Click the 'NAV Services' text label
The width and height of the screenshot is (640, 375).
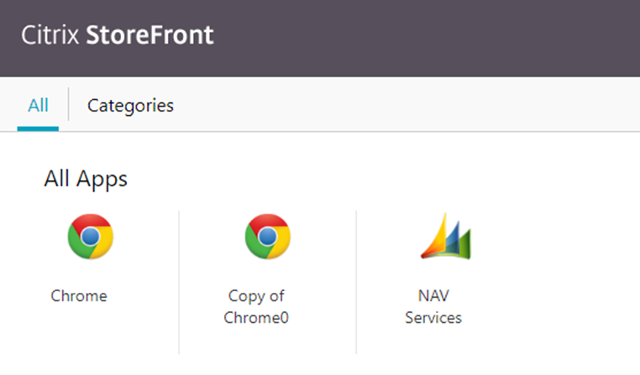pyautogui.click(x=433, y=307)
